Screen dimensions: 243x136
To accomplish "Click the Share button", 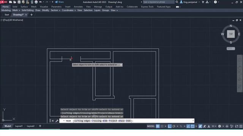I will 59,2.
